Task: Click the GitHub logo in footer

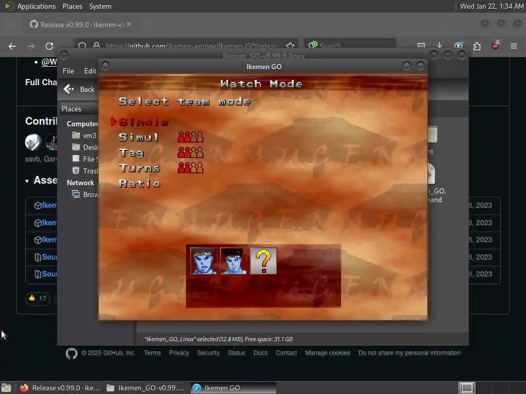Action: click(71, 353)
